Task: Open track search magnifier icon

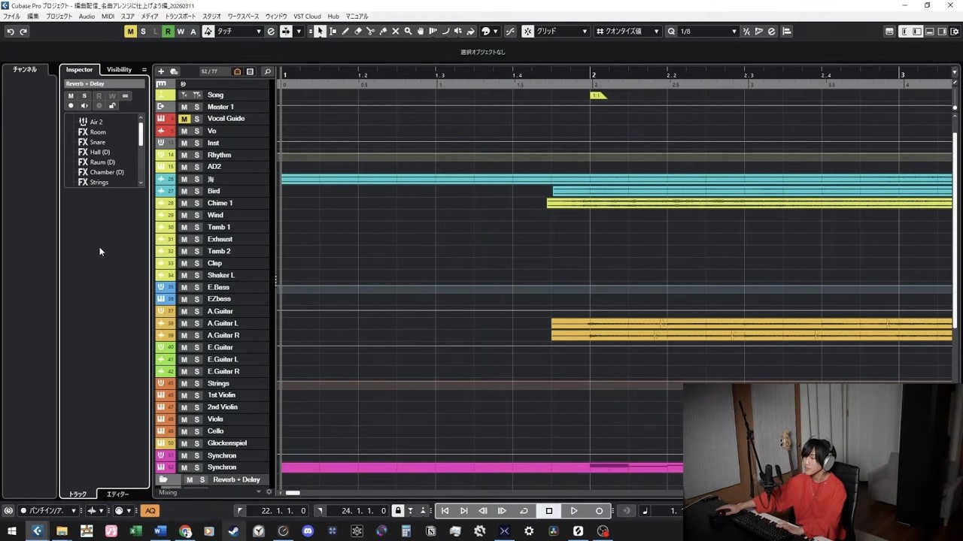Action: tap(267, 71)
